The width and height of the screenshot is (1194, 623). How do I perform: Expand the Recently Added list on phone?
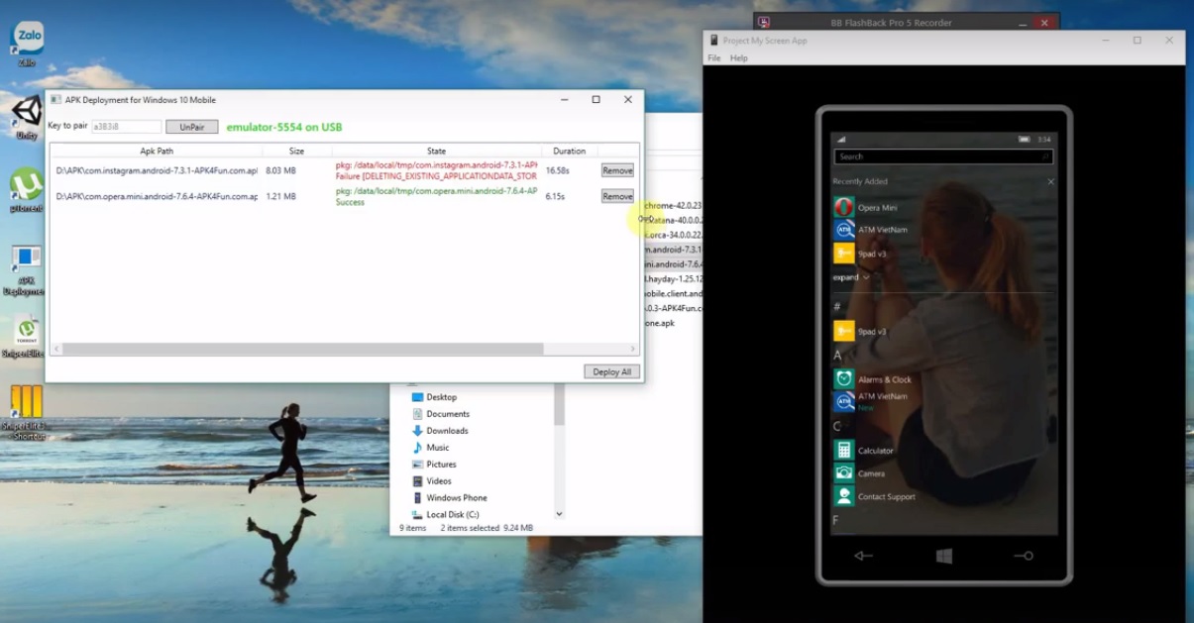[851, 277]
